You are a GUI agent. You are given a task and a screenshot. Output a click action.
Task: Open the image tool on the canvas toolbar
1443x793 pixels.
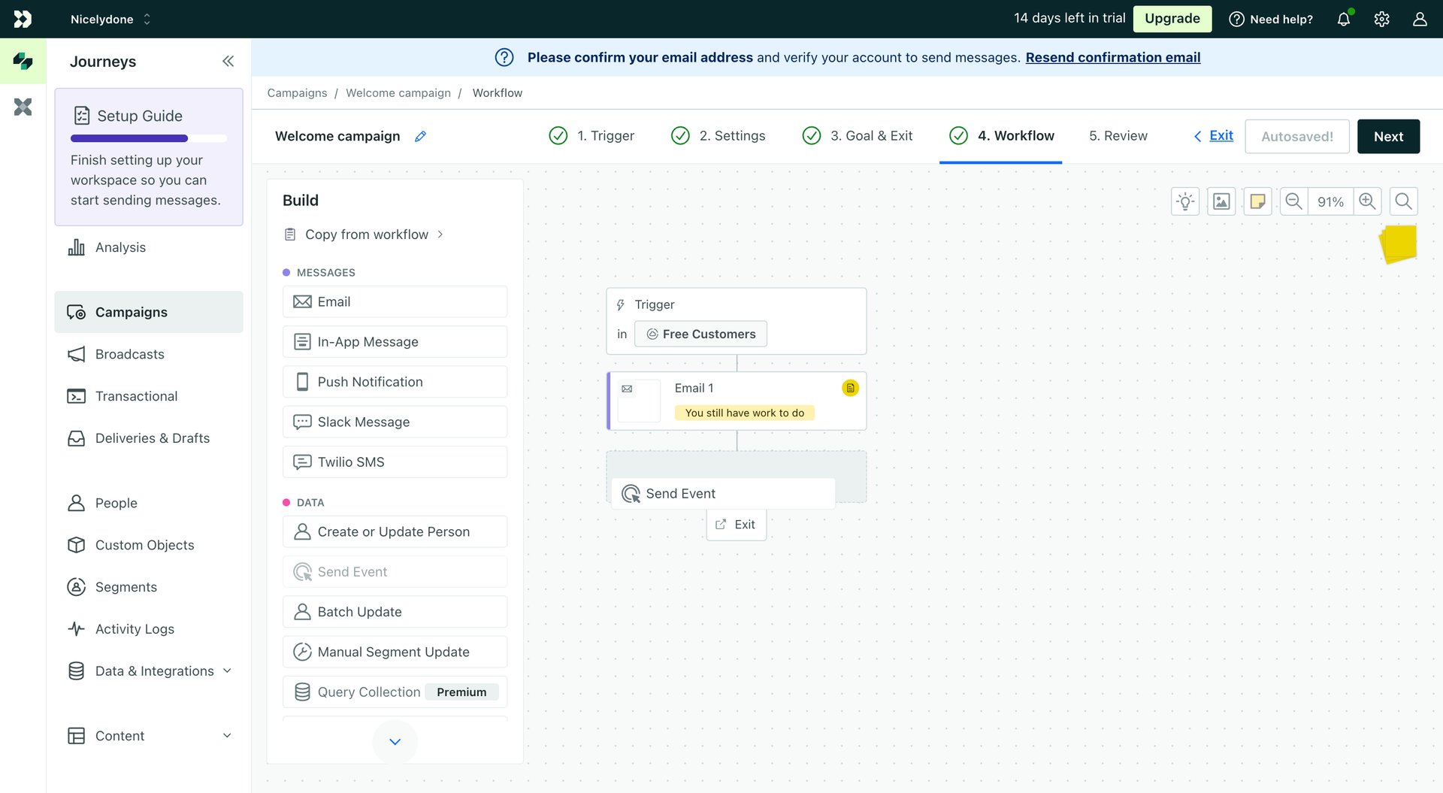tap(1221, 201)
